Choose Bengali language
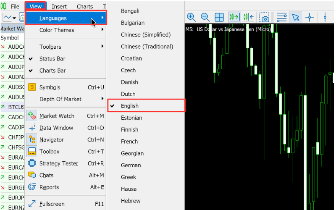Image resolution: width=336 pixels, height=210 pixels. click(130, 11)
